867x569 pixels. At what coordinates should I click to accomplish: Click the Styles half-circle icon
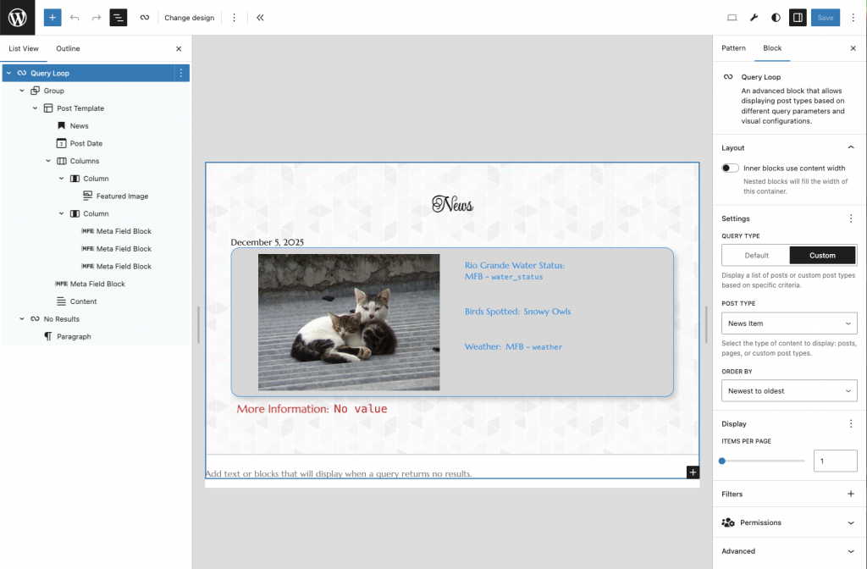point(776,17)
